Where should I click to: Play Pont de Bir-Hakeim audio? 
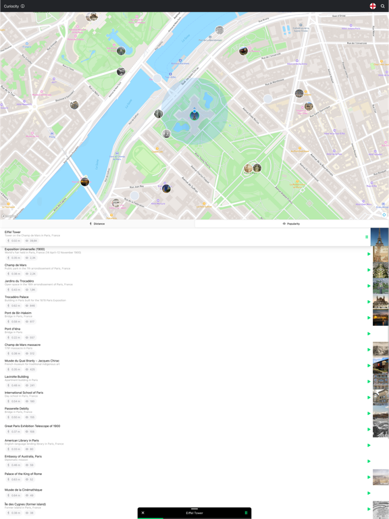pyautogui.click(x=369, y=318)
